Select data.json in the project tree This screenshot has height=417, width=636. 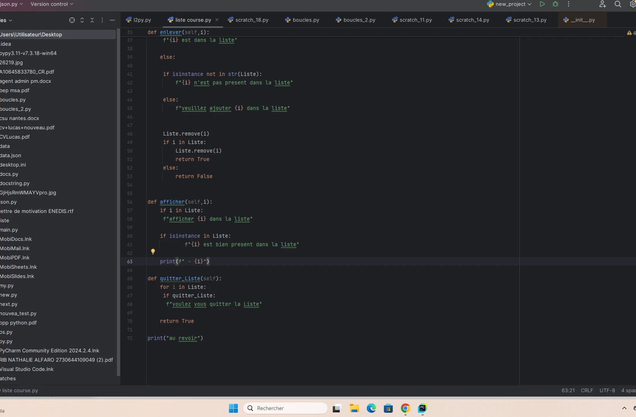click(11, 156)
